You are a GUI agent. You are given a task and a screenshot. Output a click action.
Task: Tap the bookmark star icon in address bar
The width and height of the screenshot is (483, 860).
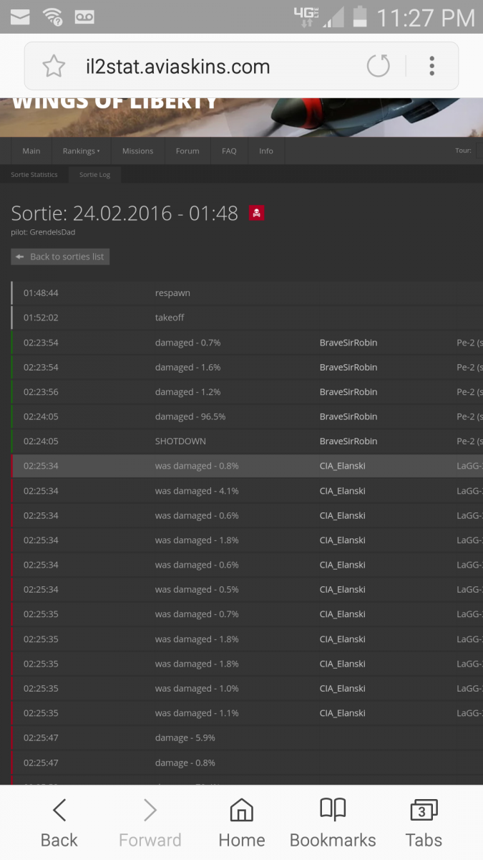(54, 67)
